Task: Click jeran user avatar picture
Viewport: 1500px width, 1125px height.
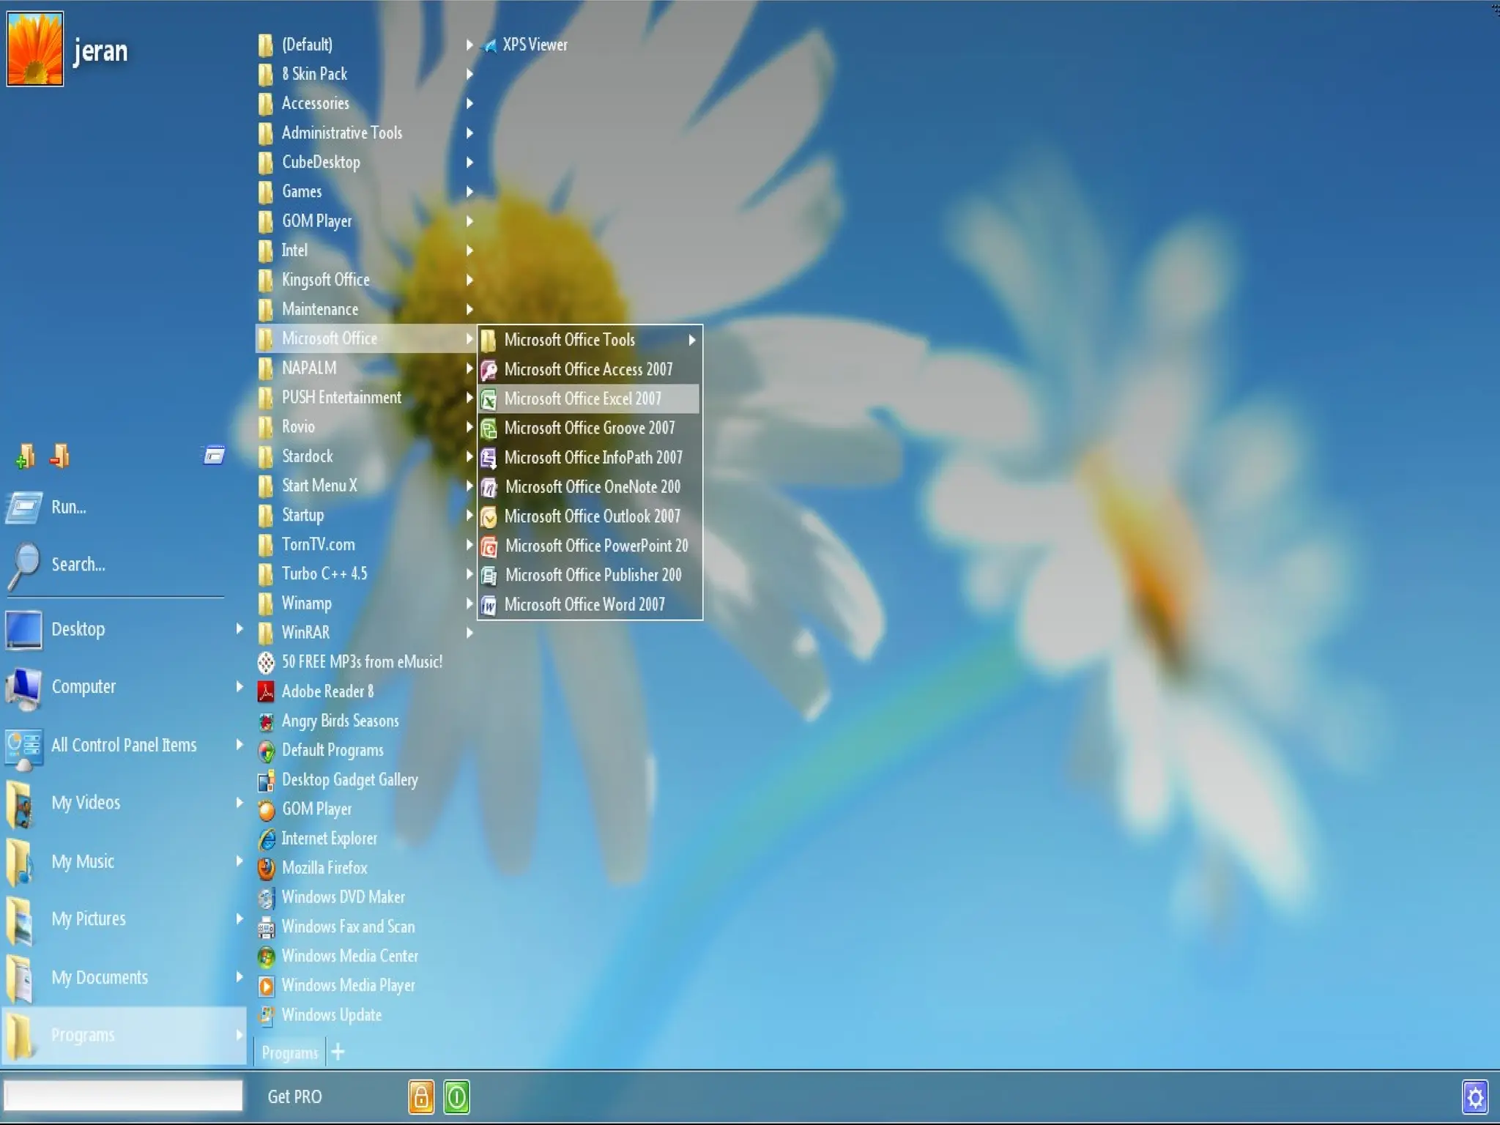Action: click(x=35, y=48)
